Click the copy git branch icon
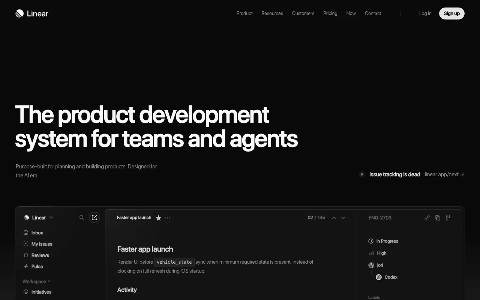This screenshot has height=300, width=480. coord(448,218)
